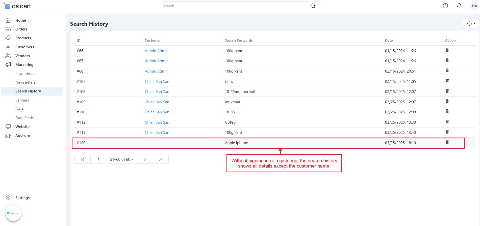
Task: Click trash icon for entry #120
Action: click(x=447, y=142)
